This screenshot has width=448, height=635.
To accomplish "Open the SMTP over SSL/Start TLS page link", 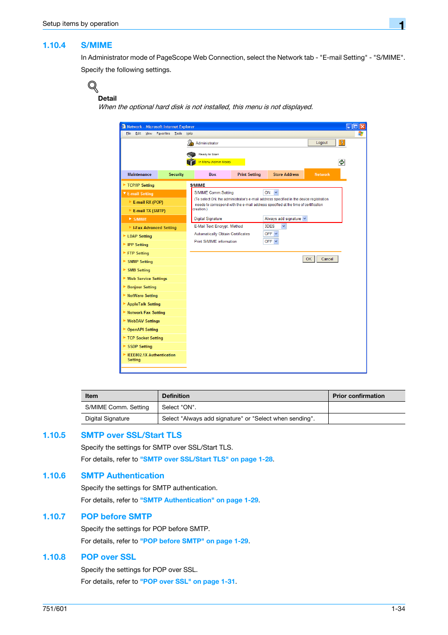I will coord(206,459).
